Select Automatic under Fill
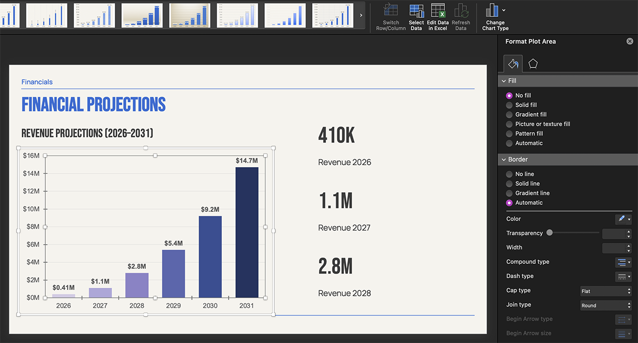The height and width of the screenshot is (343, 638). coord(509,143)
